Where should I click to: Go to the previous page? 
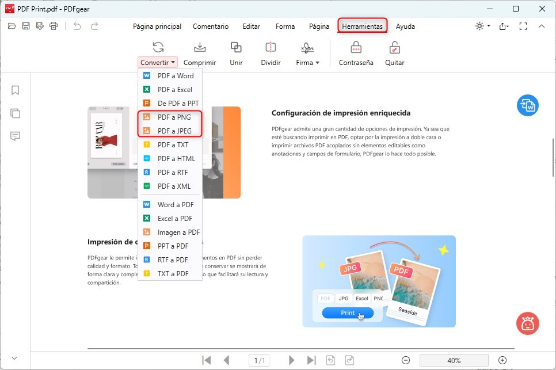click(227, 360)
